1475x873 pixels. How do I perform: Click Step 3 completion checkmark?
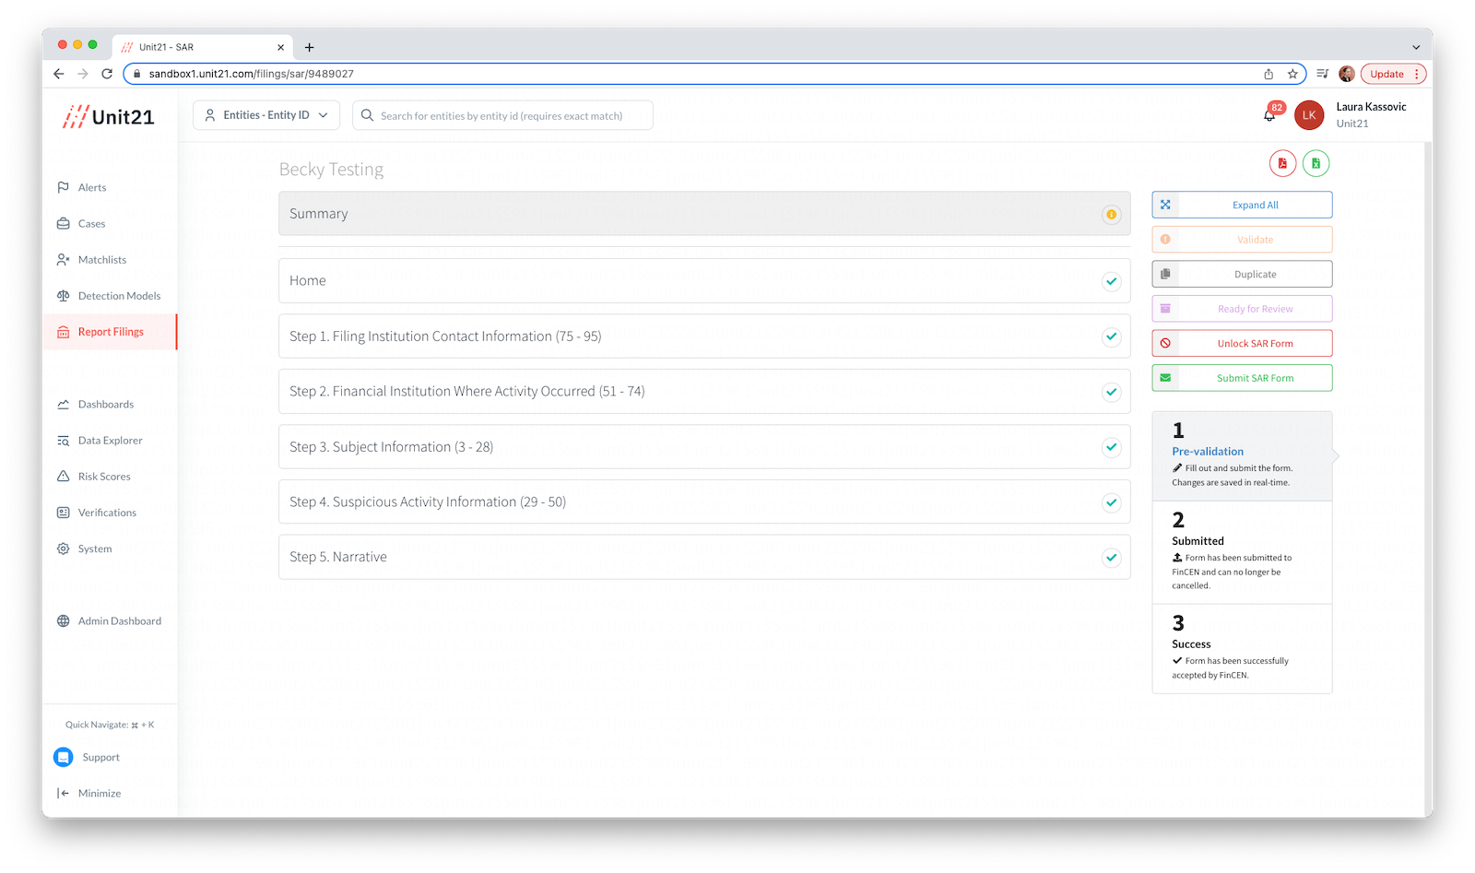[x=1112, y=447]
